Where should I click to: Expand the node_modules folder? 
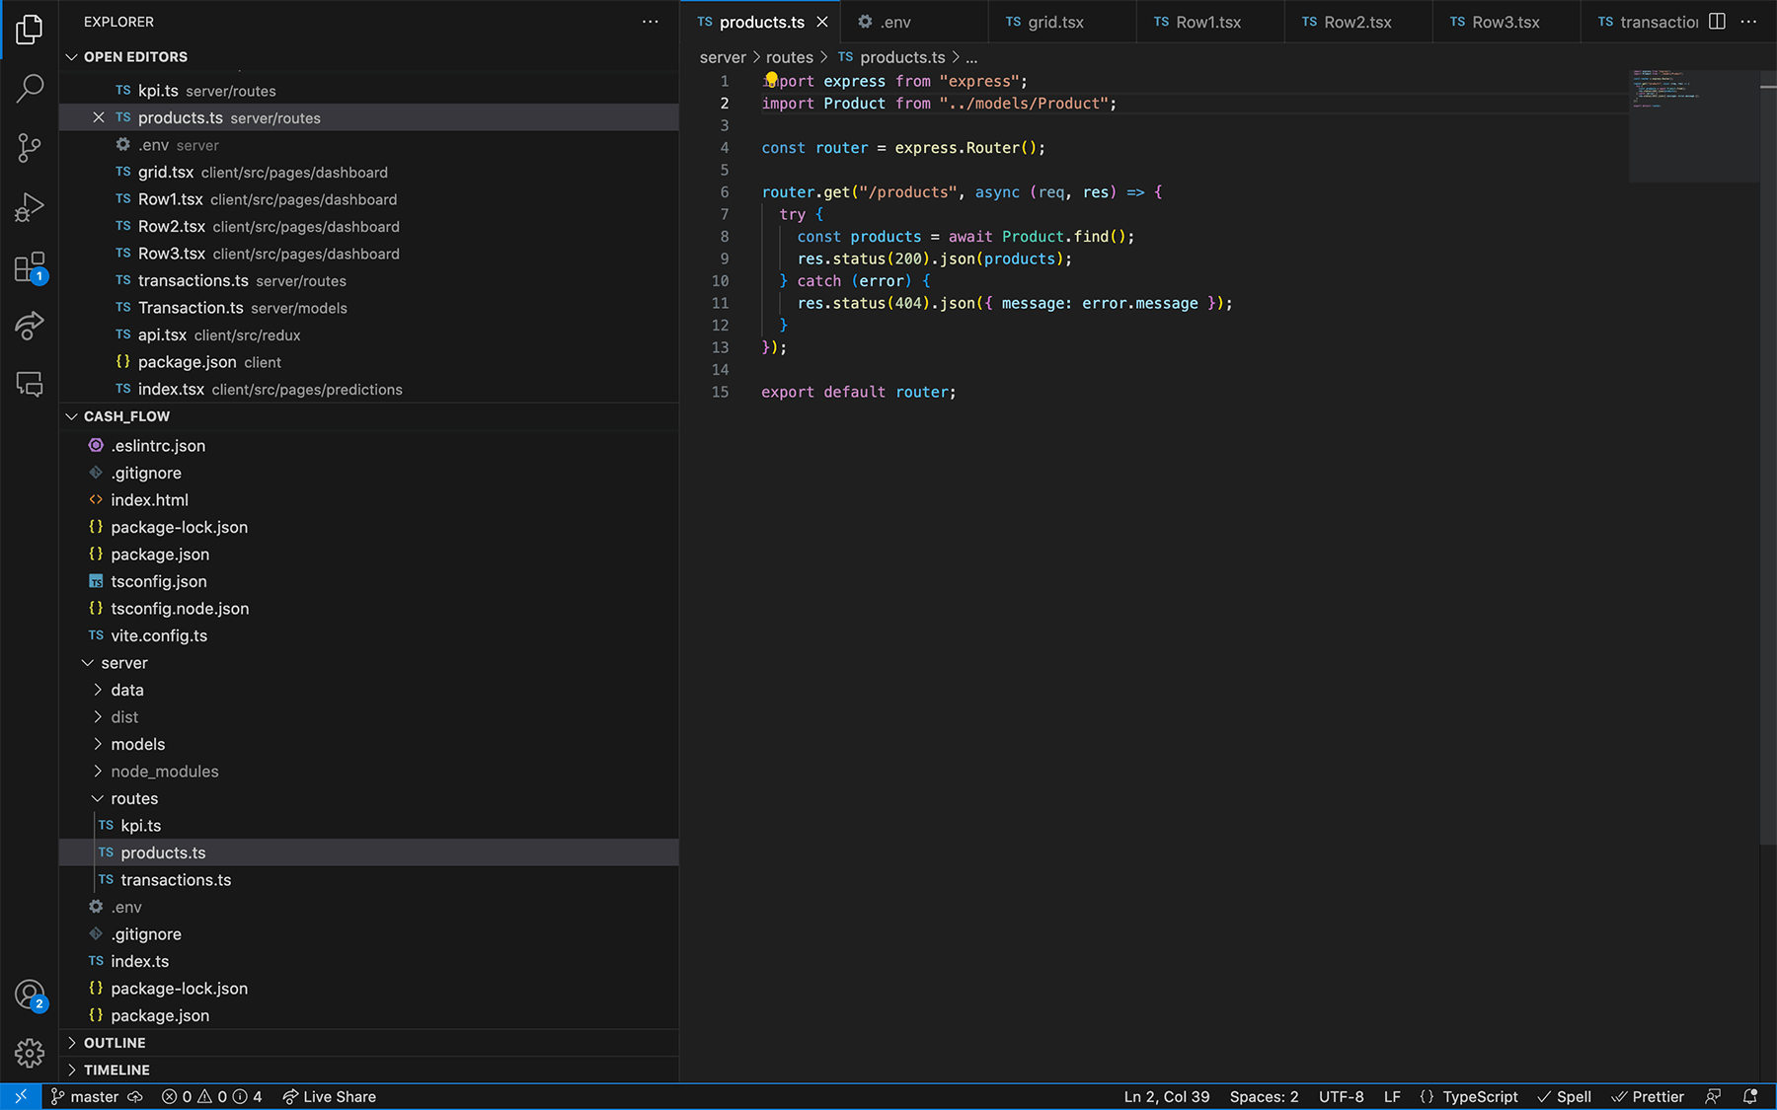369,772
